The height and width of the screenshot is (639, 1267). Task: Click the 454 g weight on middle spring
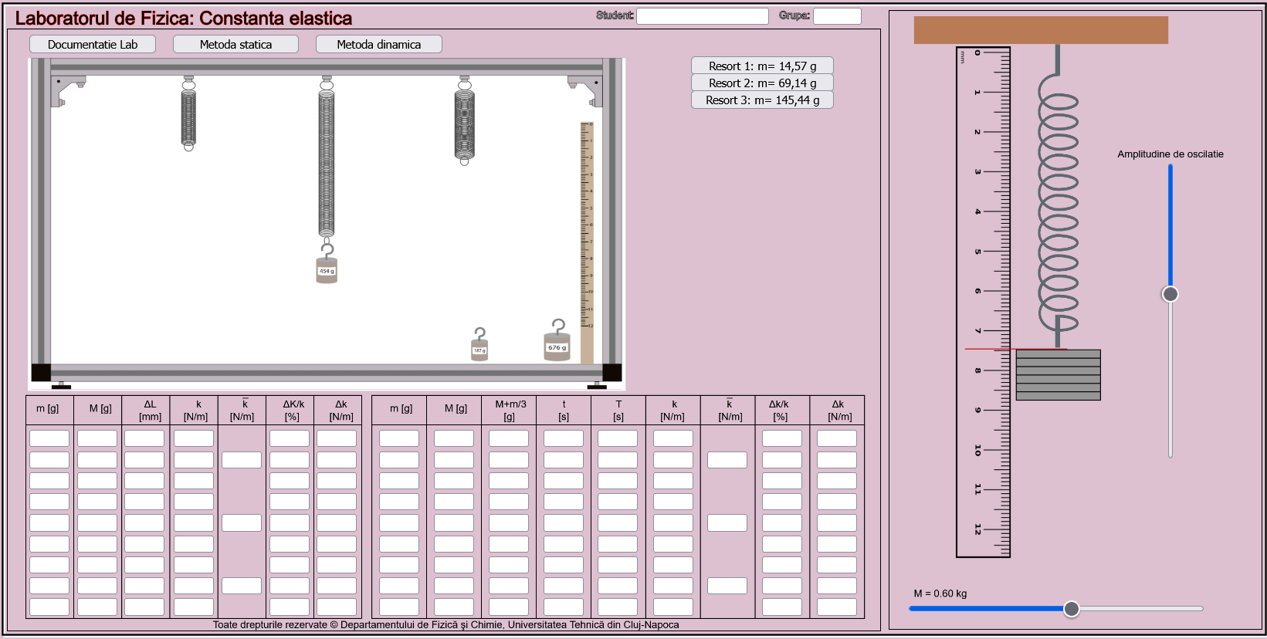[327, 270]
